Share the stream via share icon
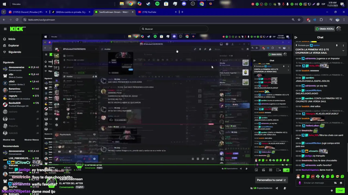Screen dimensions: 348x195 [x=277, y=188]
